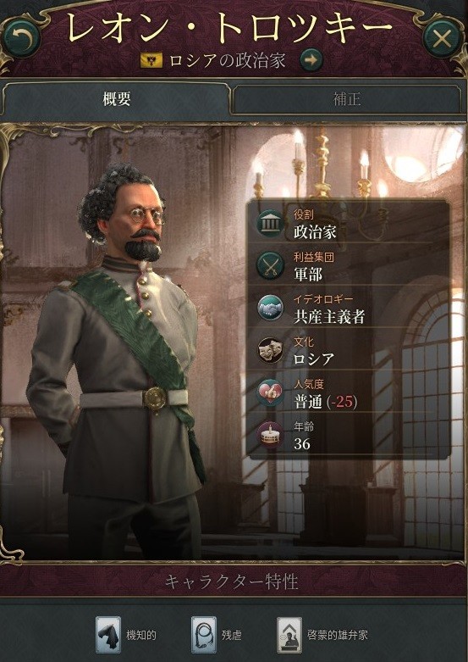Open the 共産主義者 ideology link
Image resolution: width=468 pixels, height=662 pixels.
[329, 317]
